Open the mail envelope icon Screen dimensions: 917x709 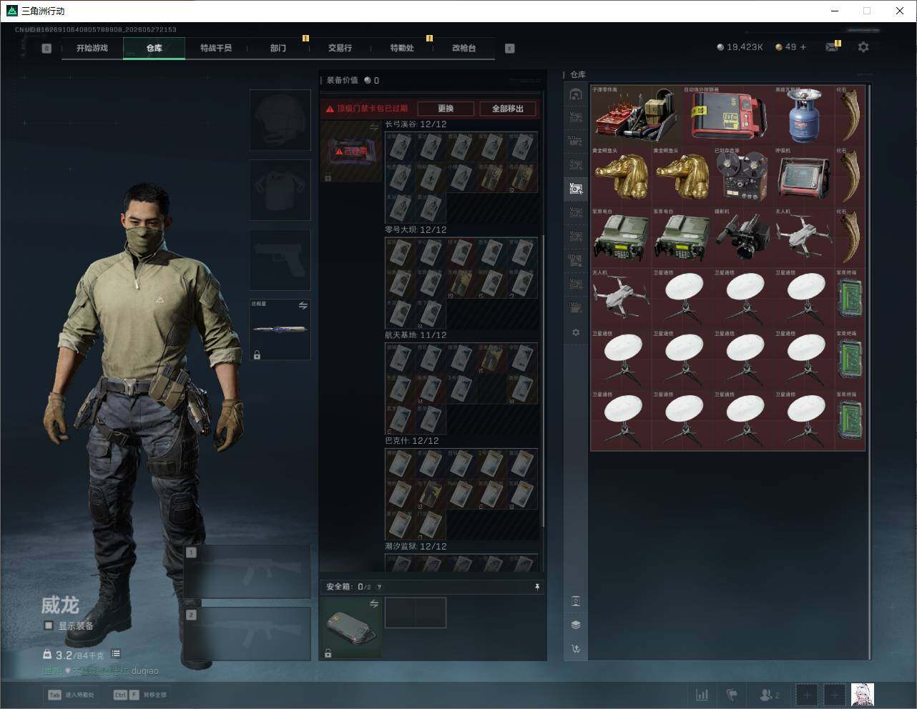[831, 47]
